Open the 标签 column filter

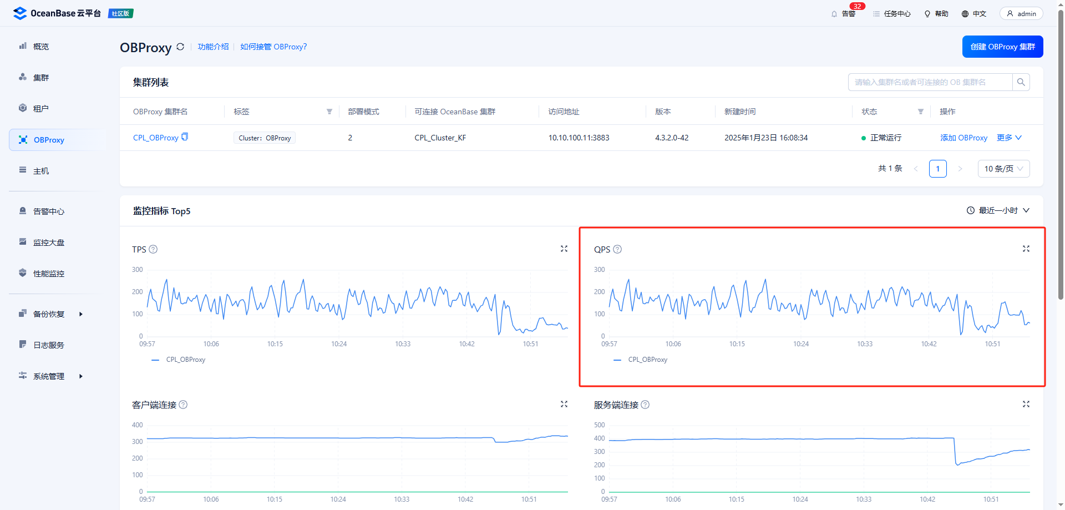coord(329,112)
